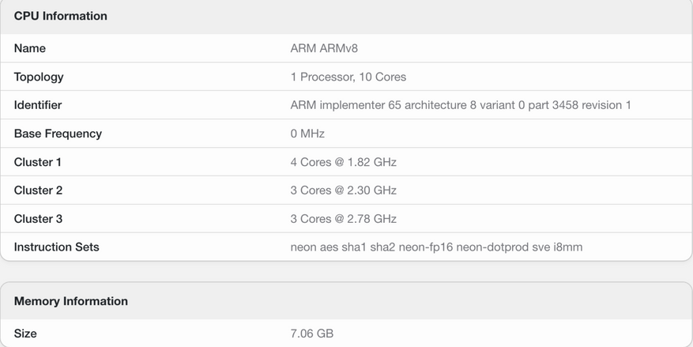Click the Instruction Sets row label
693x347 pixels.
(57, 247)
